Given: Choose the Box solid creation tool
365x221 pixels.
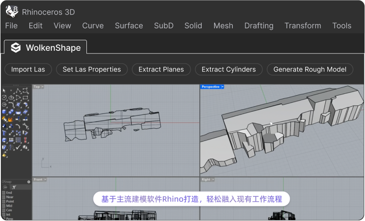Looking at the screenshot, I should [x=4, y=112].
